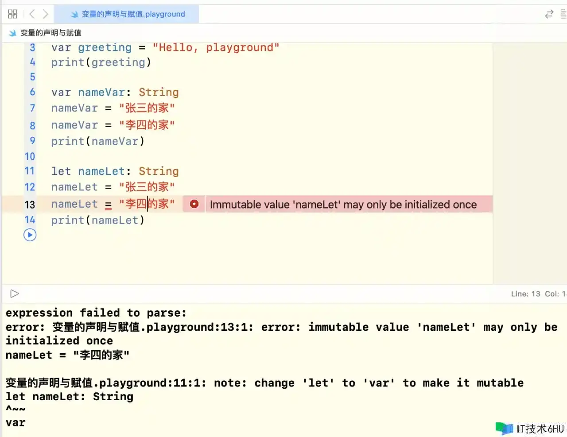Click the 'var' fix-it suggestion in console
The width and height of the screenshot is (567, 437).
[16, 423]
